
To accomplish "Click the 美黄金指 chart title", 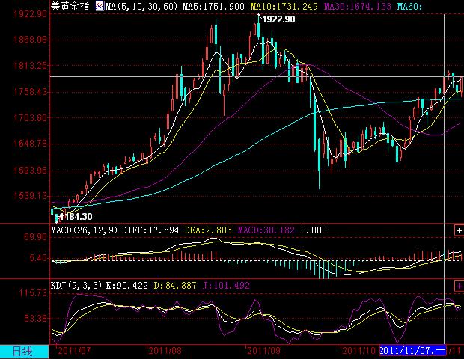I will click(x=70, y=6).
